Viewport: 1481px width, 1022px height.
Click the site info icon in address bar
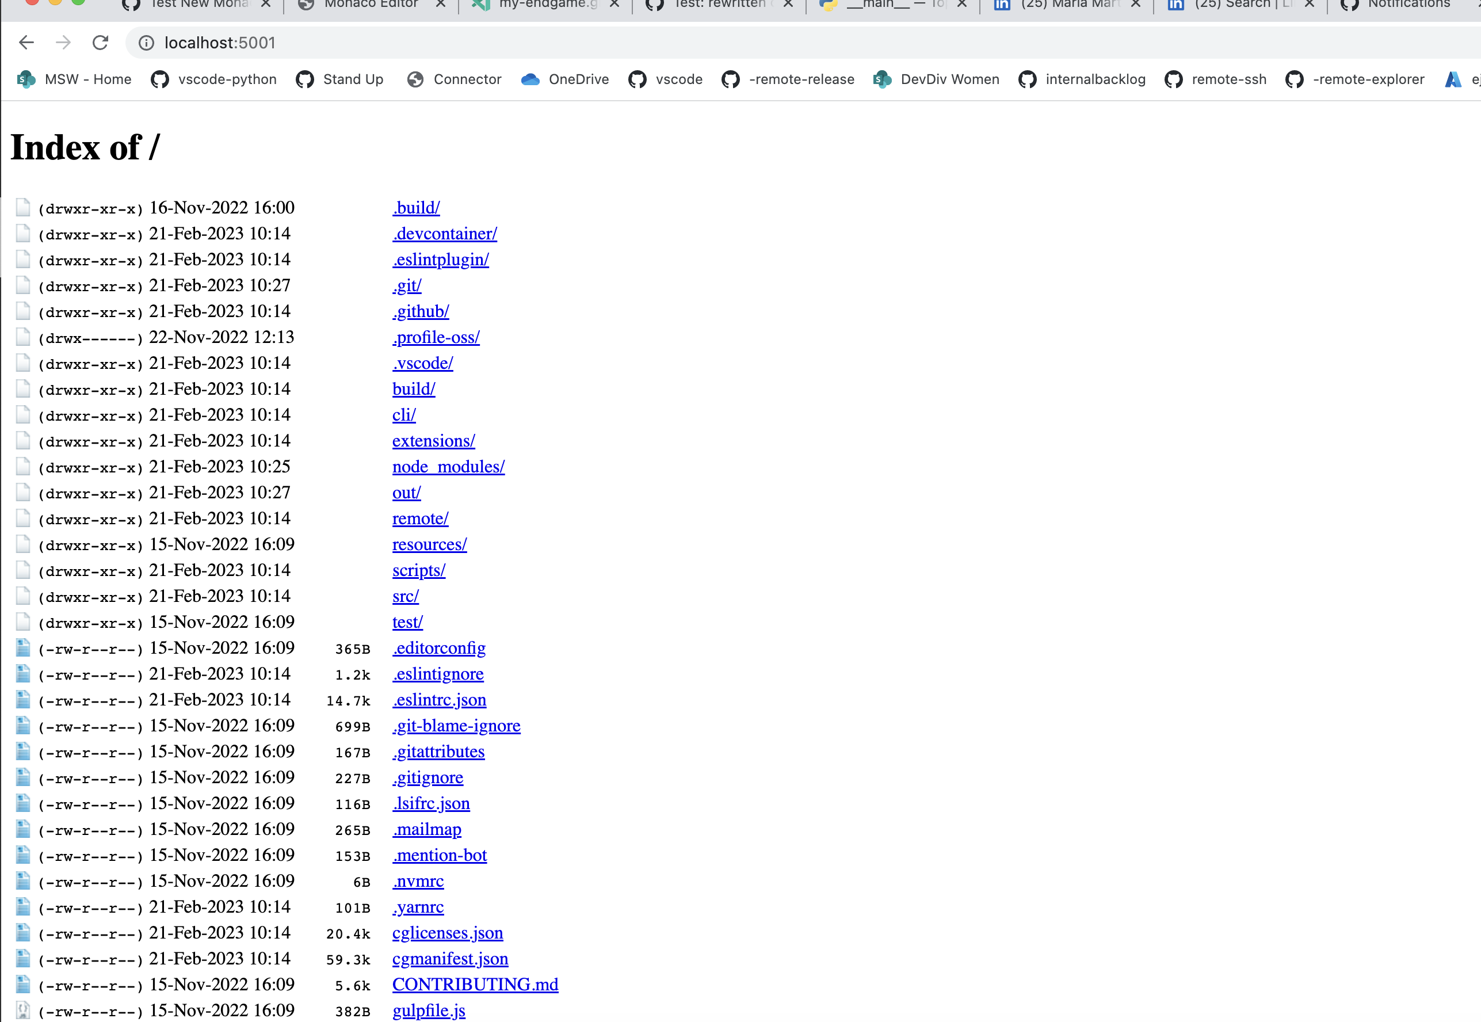click(x=146, y=43)
